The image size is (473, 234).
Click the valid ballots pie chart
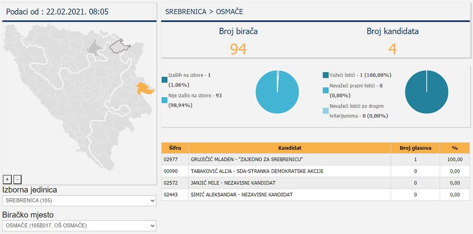427,92
